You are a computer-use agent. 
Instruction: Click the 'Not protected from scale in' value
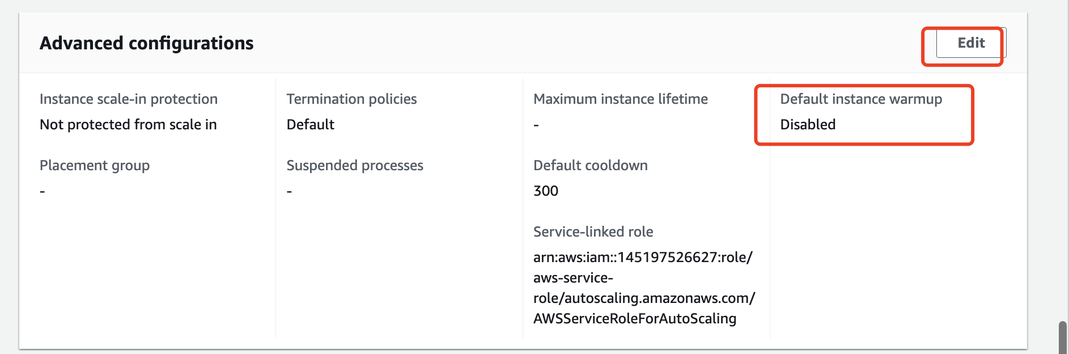pos(128,124)
